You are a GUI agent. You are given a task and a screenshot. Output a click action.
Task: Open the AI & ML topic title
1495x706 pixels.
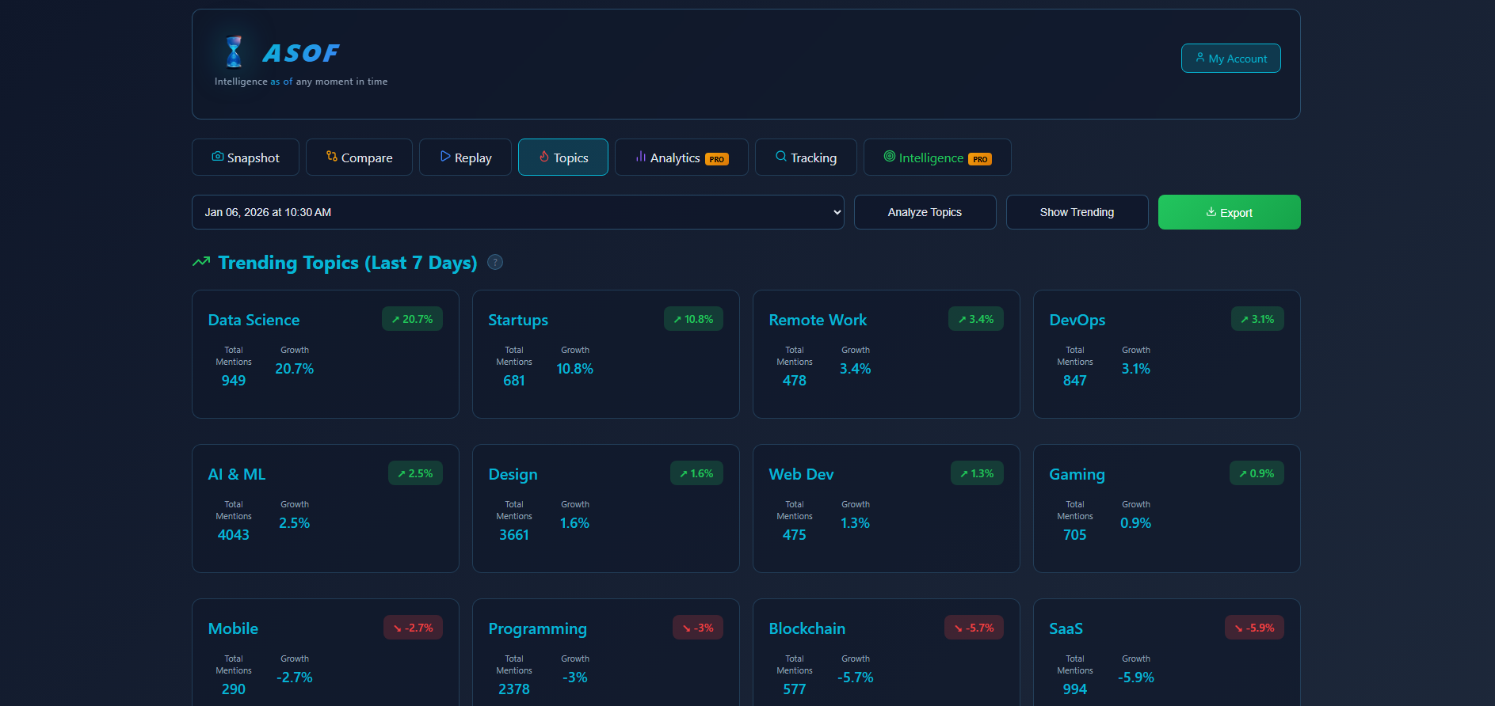tap(236, 474)
